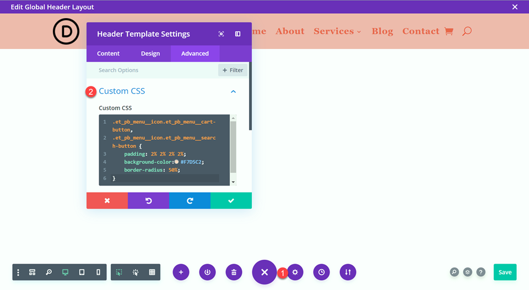Toggle click mode cursor icon
This screenshot has width=529, height=290.
click(136, 272)
